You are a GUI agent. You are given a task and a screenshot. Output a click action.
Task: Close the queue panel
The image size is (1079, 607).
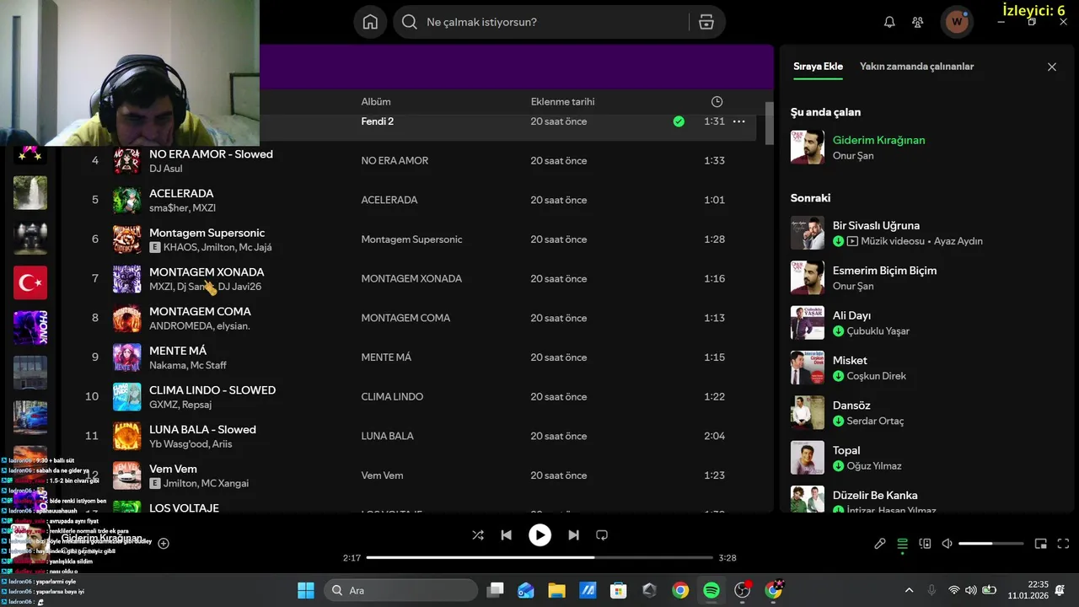(x=1051, y=67)
